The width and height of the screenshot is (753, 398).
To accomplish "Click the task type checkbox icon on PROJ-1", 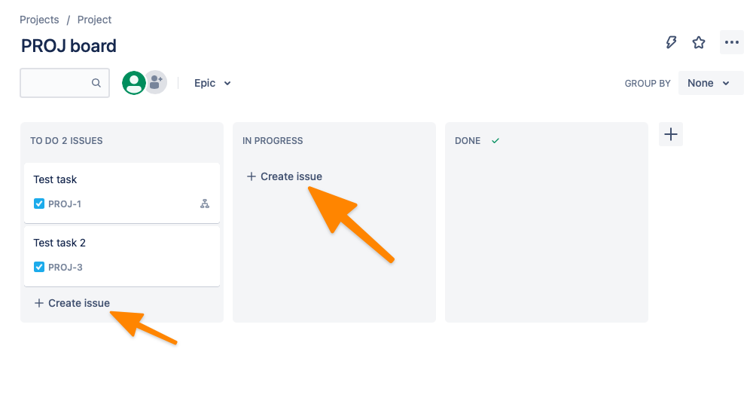I will (39, 204).
